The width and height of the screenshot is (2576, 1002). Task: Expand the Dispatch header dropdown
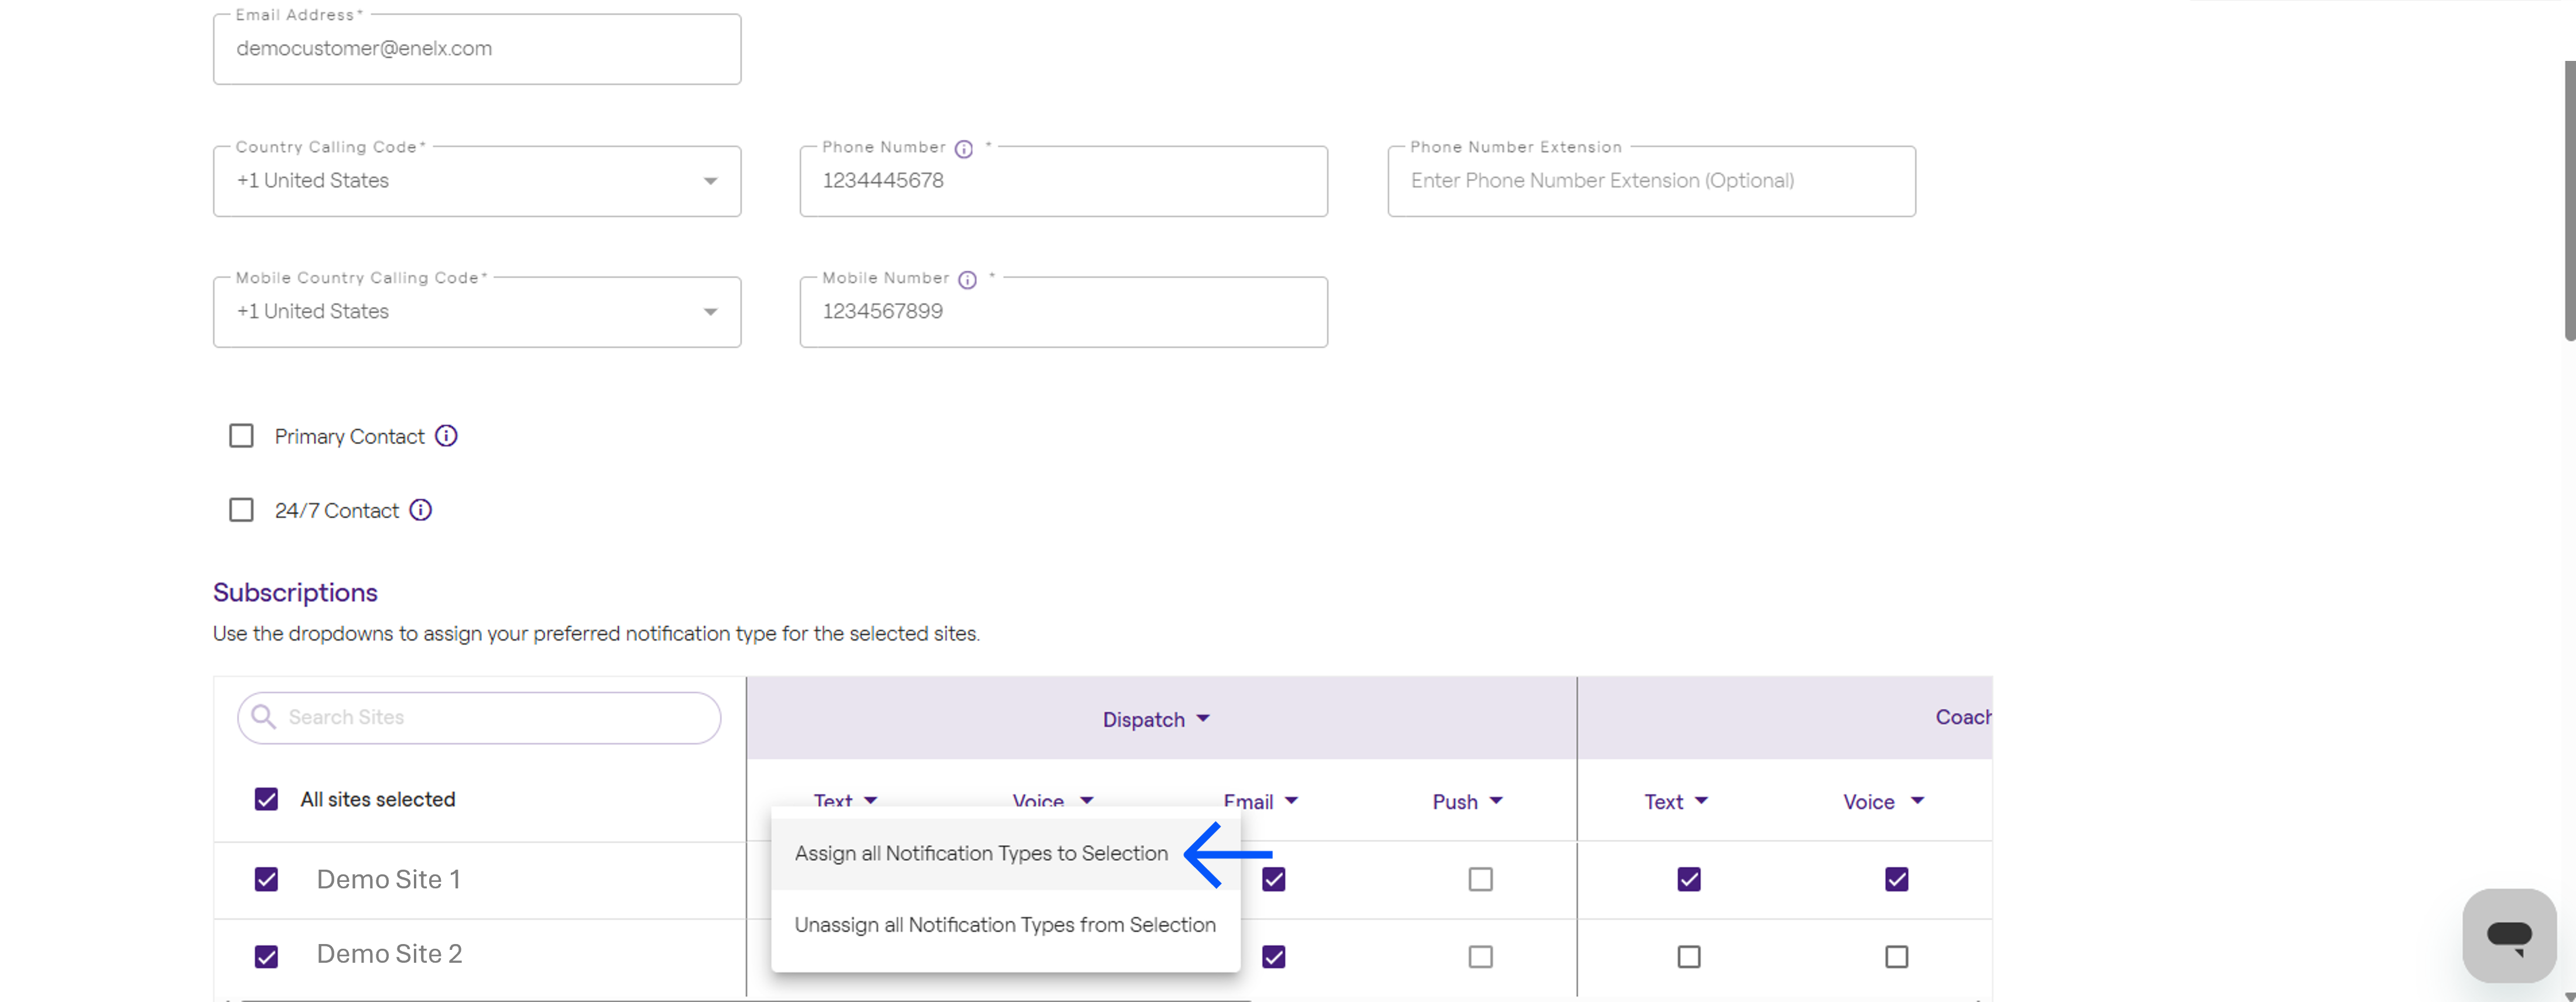(x=1156, y=719)
